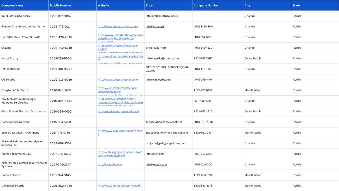Select mobile number 1 206-496-2638
Viewport: 339px width, 191px height.
click(x=72, y=37)
